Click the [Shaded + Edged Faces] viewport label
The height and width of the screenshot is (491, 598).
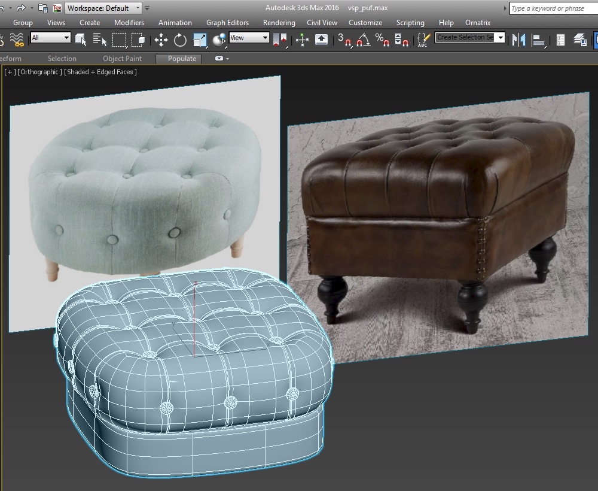coord(100,72)
